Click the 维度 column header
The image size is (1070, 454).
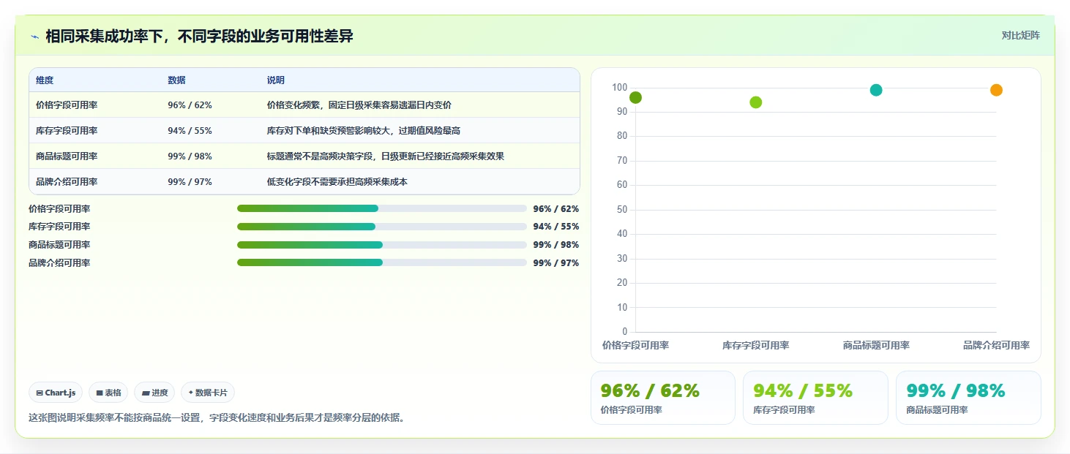(45, 80)
